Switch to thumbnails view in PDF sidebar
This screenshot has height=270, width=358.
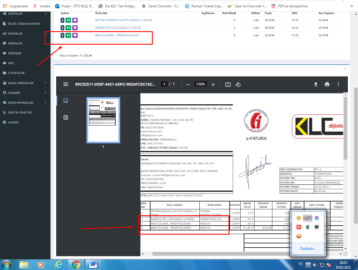66,101
